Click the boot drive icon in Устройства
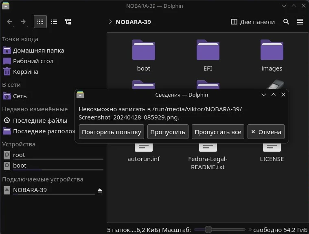Screen dimensions: 309x234 pos(7,166)
